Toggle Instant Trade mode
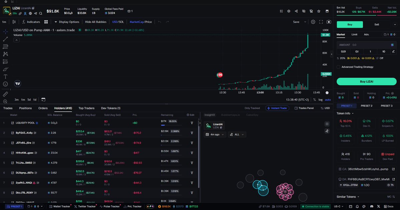This screenshot has height=210, width=400. (x=277, y=108)
